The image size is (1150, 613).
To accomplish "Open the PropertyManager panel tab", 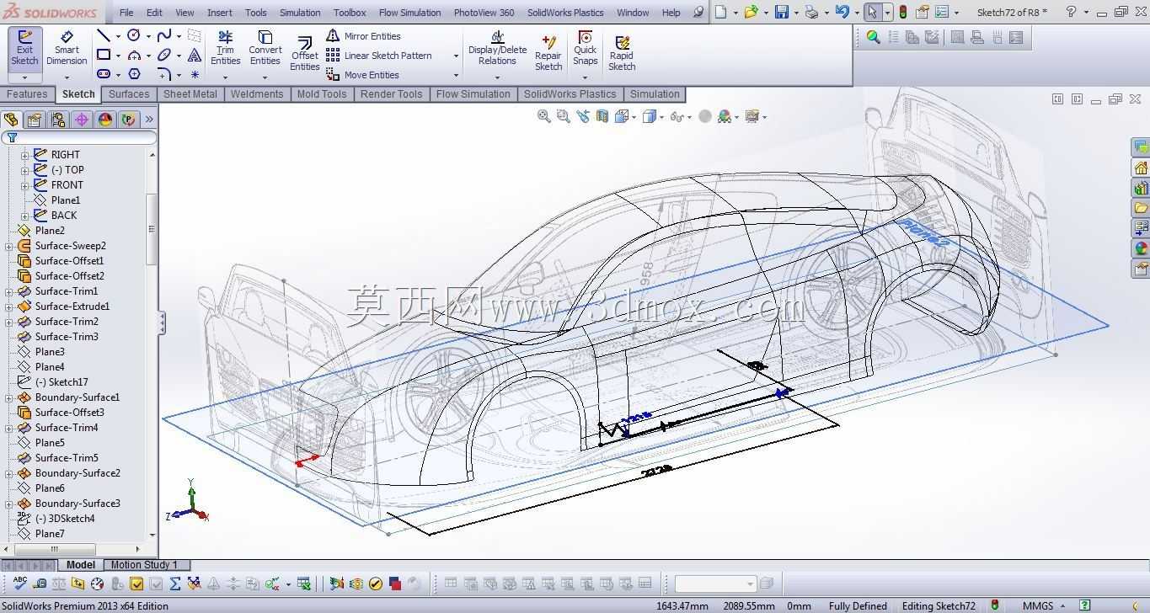I will (x=35, y=120).
